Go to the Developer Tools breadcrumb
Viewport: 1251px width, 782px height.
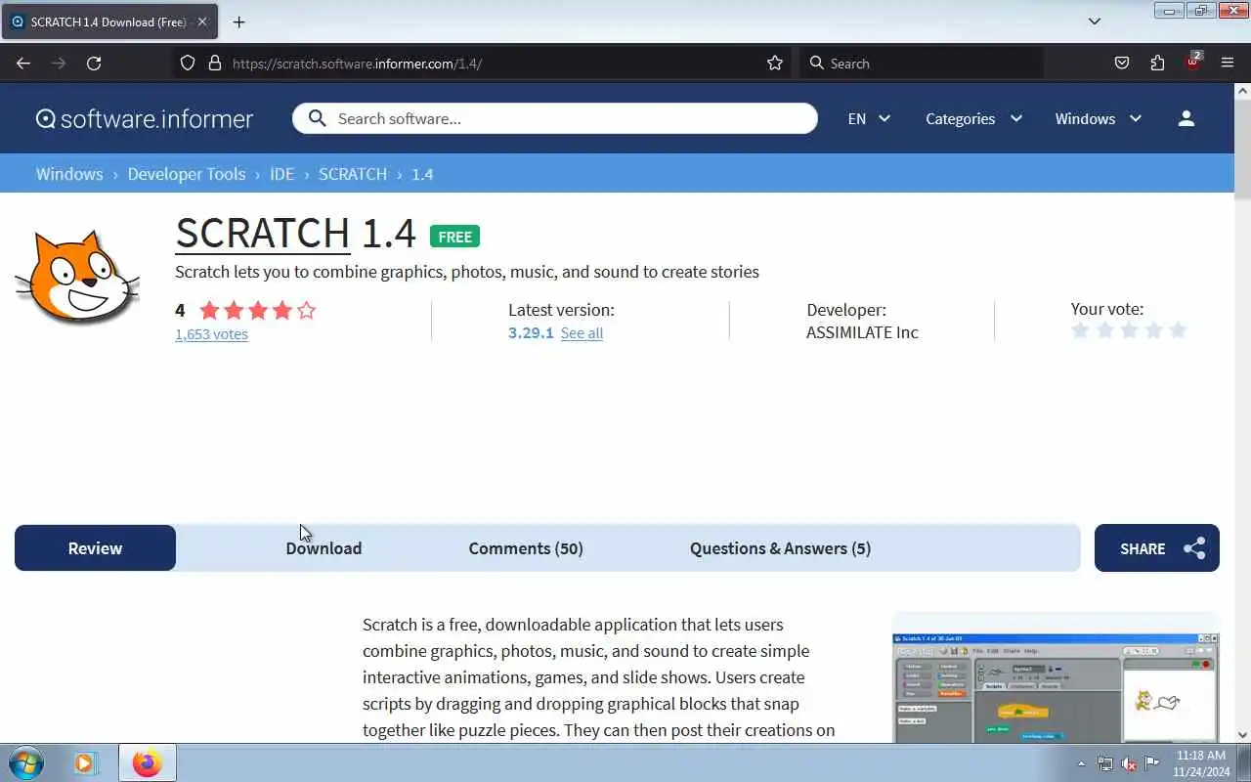click(186, 173)
